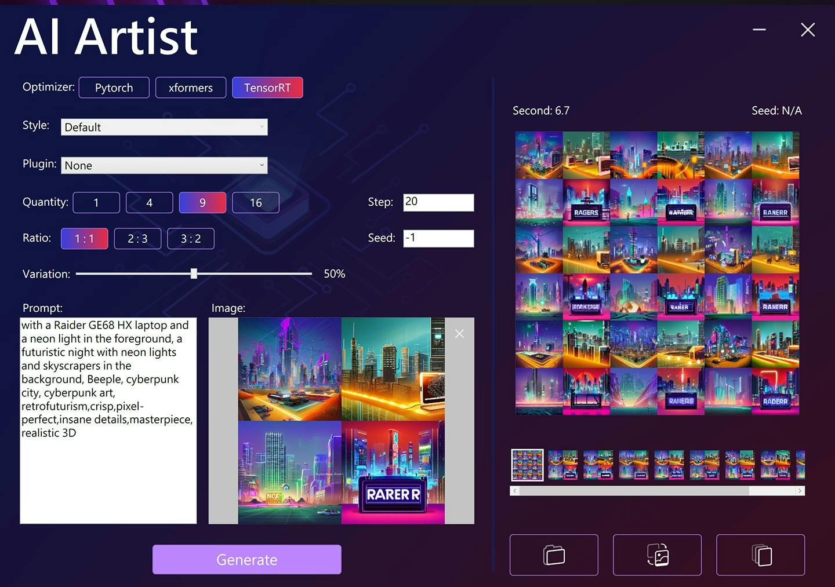Close the AI Artist window
This screenshot has height=587, width=835.
tap(808, 30)
